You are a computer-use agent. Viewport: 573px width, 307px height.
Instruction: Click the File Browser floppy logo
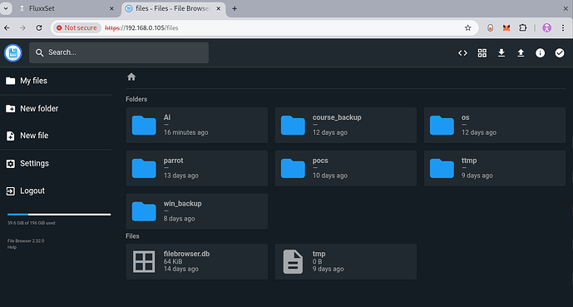pos(13,53)
